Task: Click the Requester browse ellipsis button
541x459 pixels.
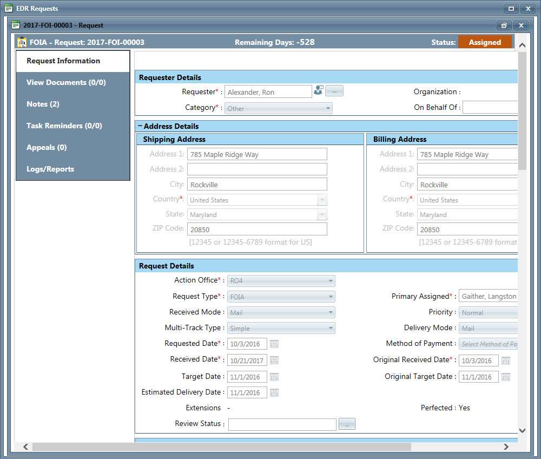Action: (x=334, y=91)
